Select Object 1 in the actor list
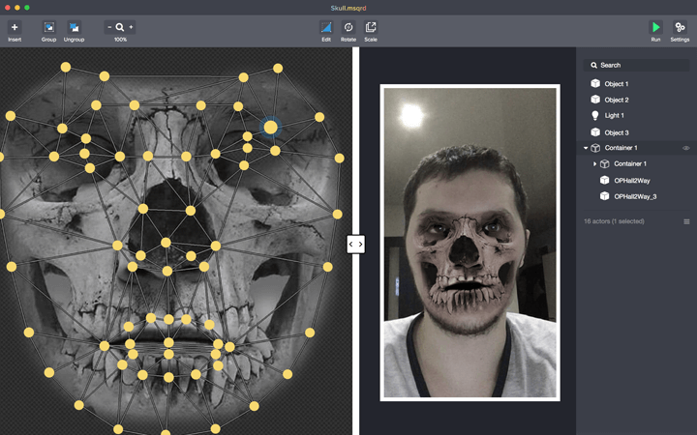 pos(616,84)
